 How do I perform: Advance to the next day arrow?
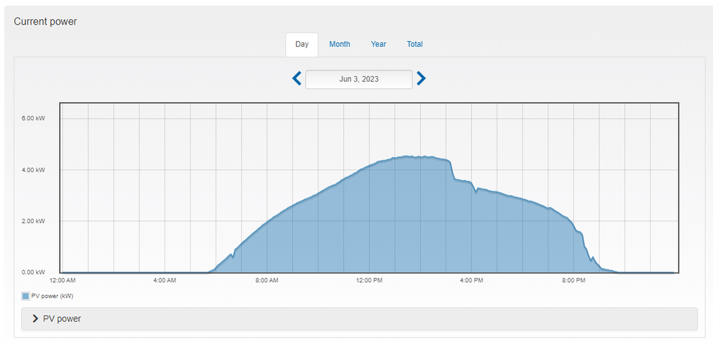(421, 79)
